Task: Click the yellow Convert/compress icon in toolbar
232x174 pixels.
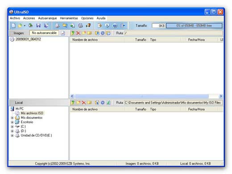Action: pyautogui.click(x=65, y=25)
